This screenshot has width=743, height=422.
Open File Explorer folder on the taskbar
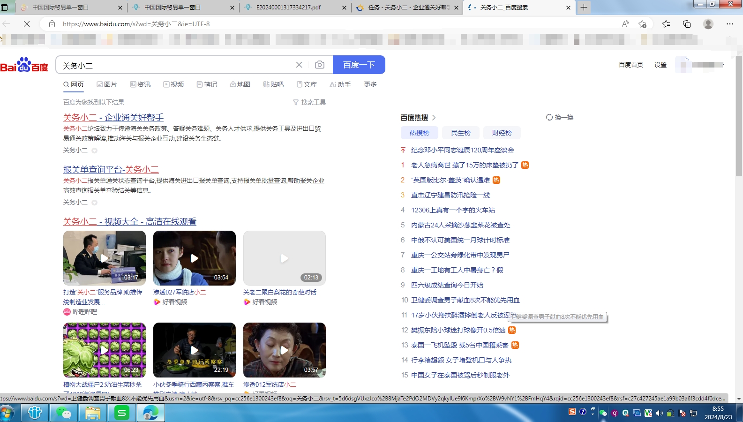point(93,413)
